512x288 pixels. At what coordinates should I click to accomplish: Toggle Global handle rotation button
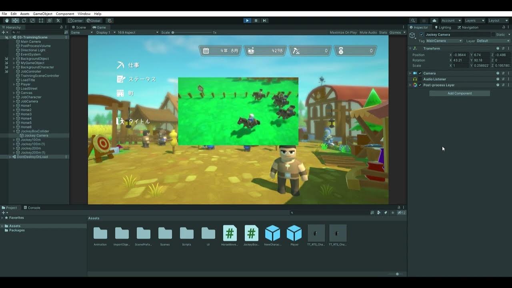coord(94,20)
